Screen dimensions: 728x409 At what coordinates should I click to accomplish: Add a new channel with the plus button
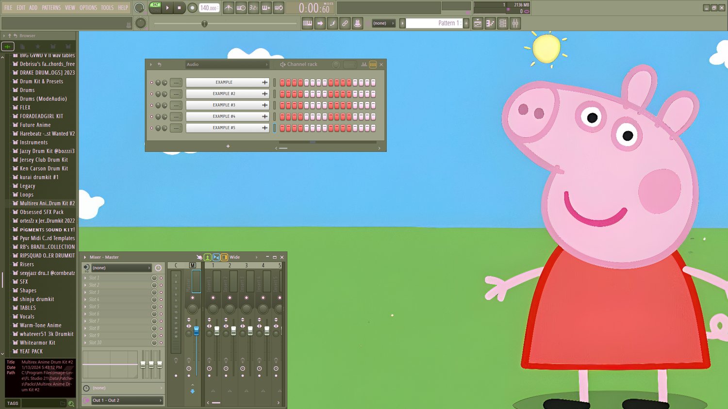[228, 146]
